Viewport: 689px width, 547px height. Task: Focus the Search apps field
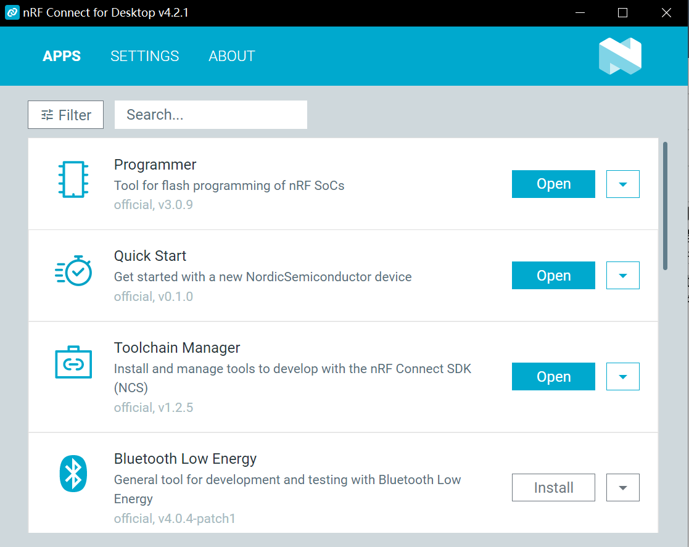point(210,115)
